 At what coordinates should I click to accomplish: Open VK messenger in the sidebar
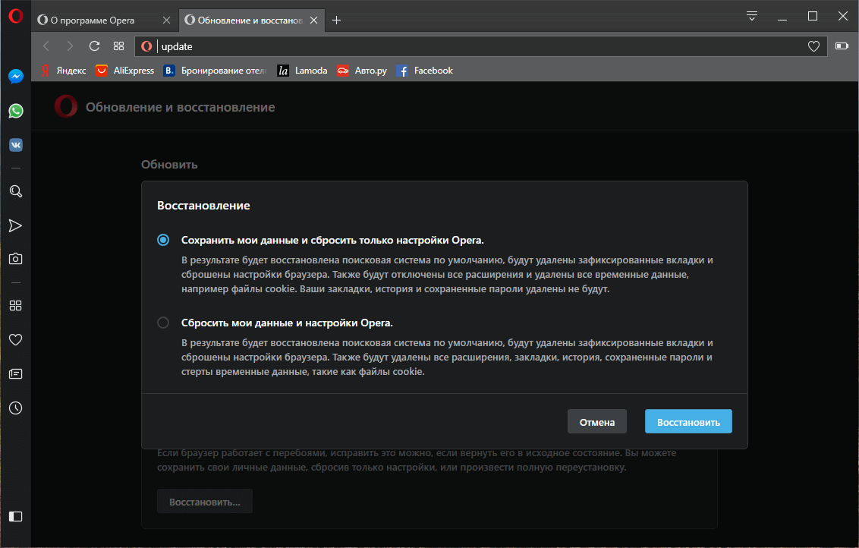tap(16, 145)
